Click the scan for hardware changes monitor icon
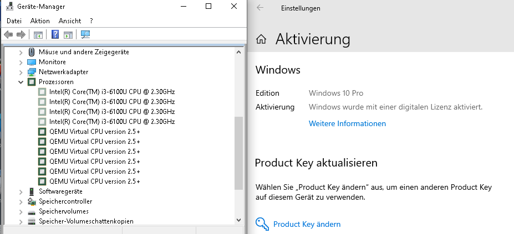 (x=85, y=34)
